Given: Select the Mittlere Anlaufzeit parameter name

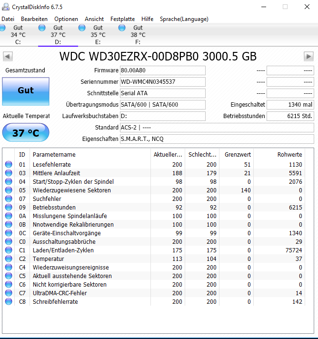Looking at the screenshot, I should (56, 173).
